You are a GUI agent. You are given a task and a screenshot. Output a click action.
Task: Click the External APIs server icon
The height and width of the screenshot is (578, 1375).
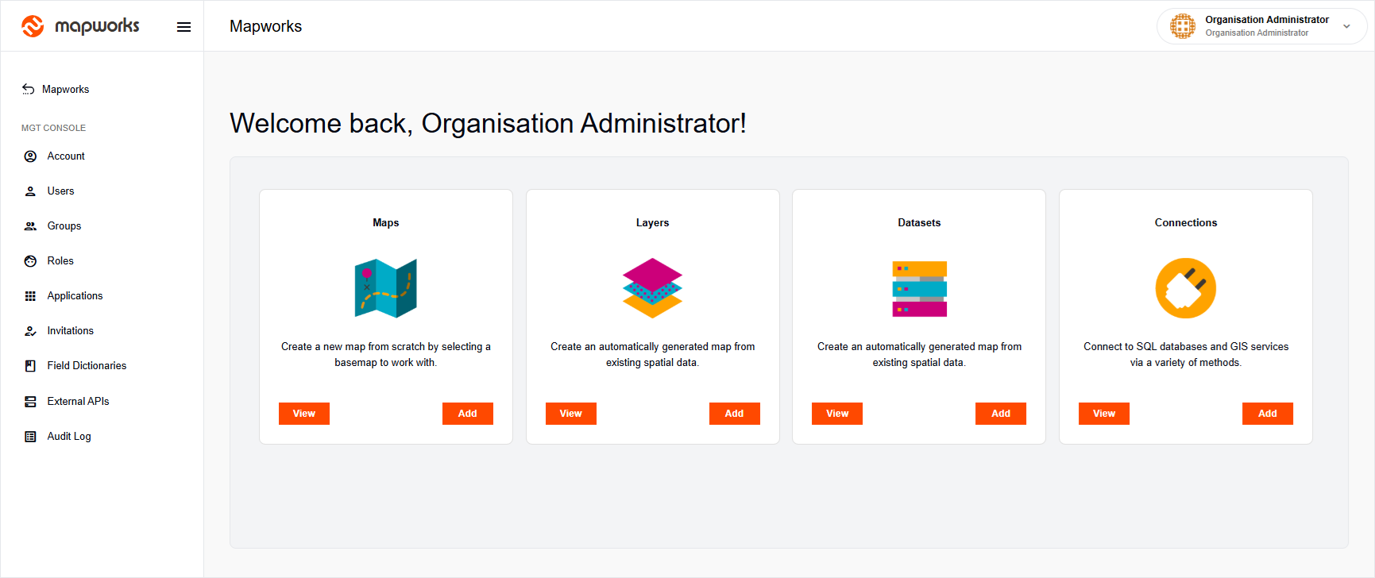pyautogui.click(x=30, y=402)
